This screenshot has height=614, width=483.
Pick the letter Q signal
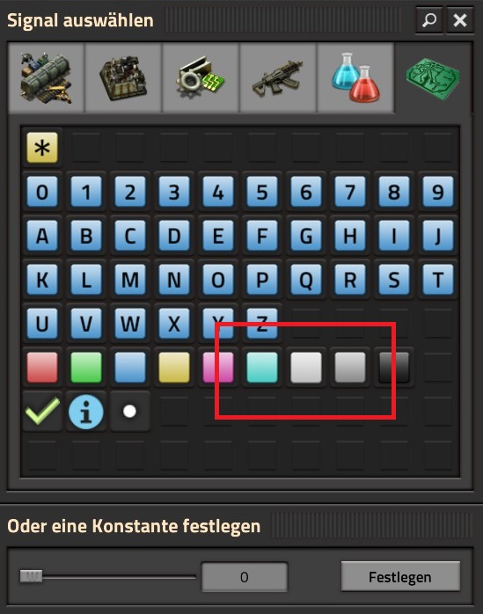pos(306,279)
